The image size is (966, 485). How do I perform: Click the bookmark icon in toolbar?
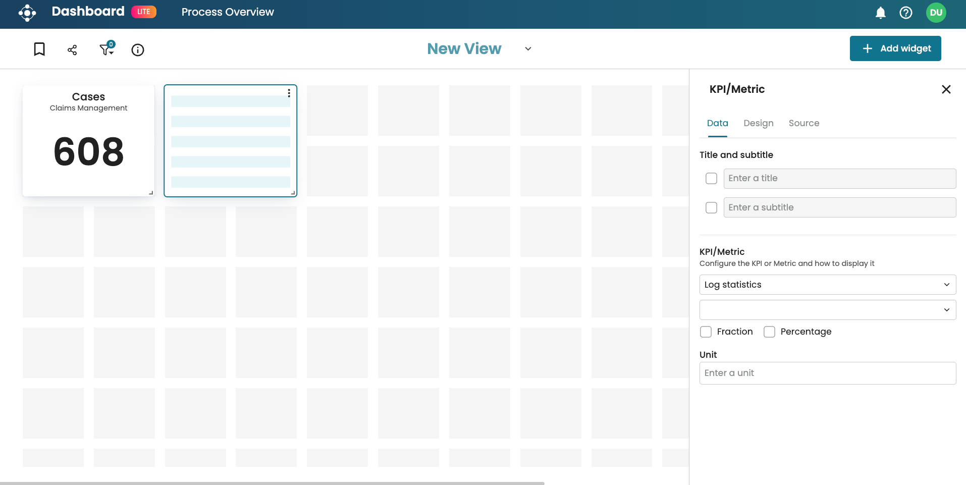click(39, 49)
